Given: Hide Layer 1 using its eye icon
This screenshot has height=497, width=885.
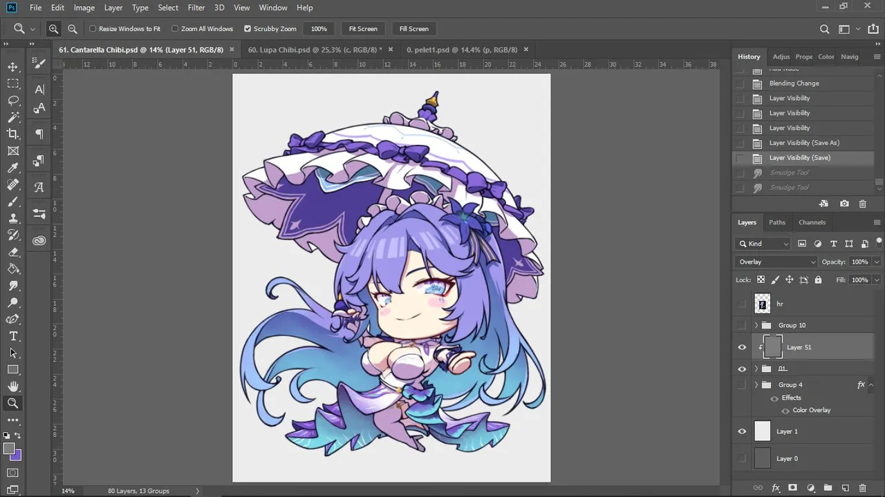Looking at the screenshot, I should point(742,431).
